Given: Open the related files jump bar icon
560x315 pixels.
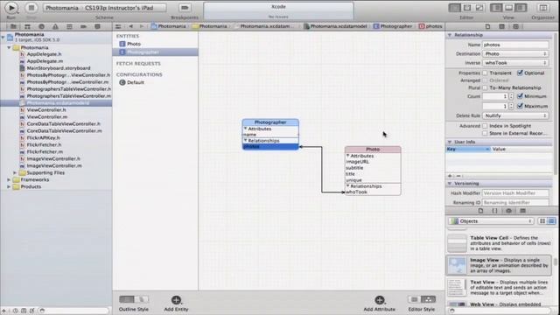Looking at the screenshot, I should 118,26.
